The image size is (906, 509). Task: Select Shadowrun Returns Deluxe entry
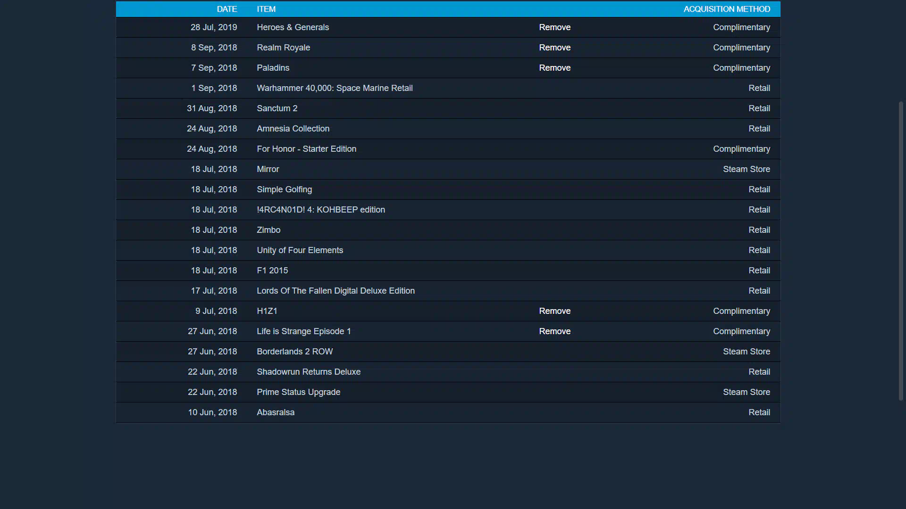pos(309,372)
